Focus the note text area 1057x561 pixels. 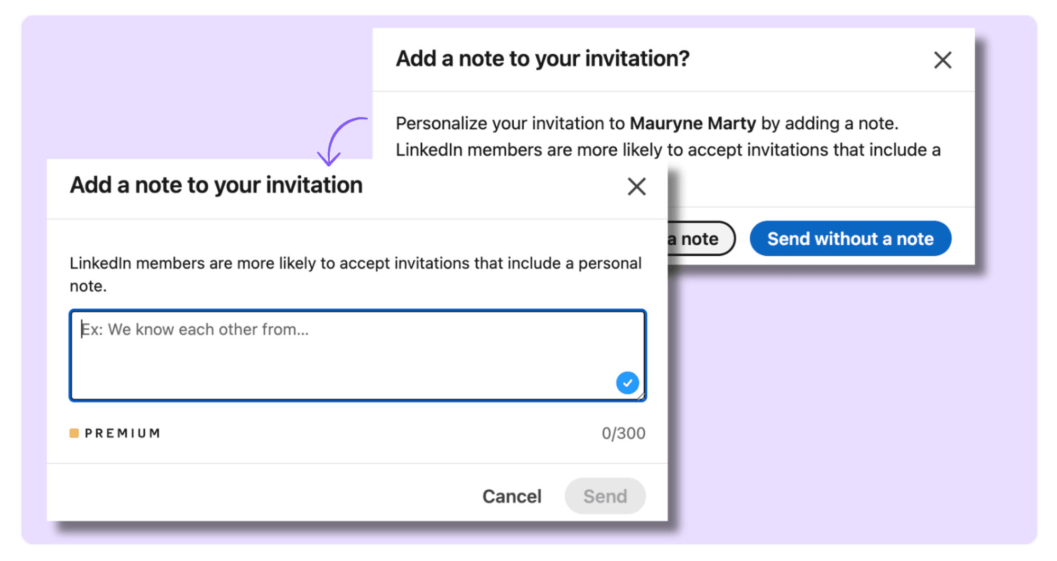358,355
